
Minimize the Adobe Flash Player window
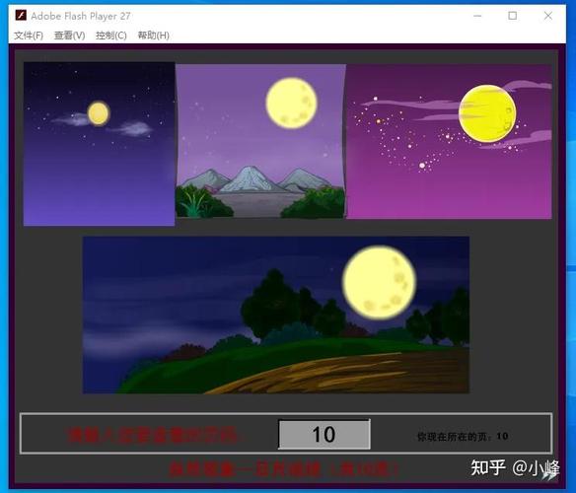[x=477, y=16]
